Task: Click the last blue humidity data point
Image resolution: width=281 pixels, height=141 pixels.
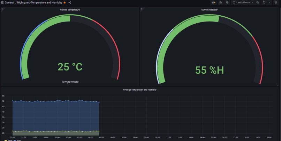Action: [99, 103]
